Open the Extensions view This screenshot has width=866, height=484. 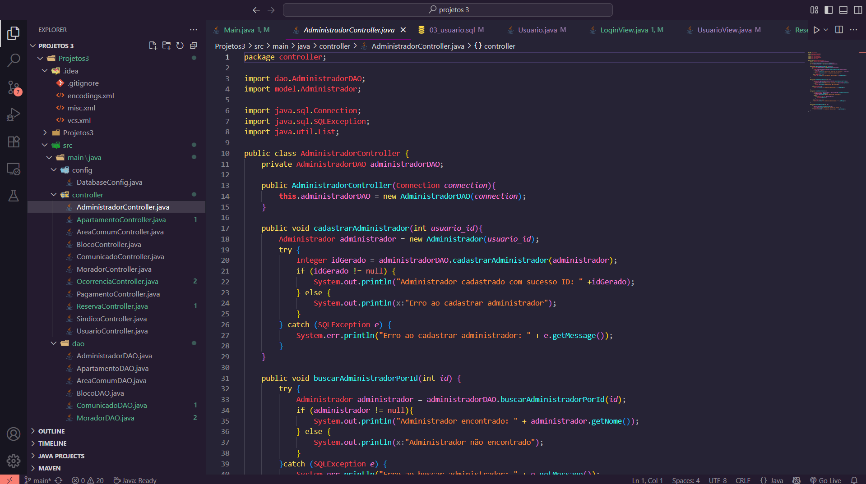point(14,142)
